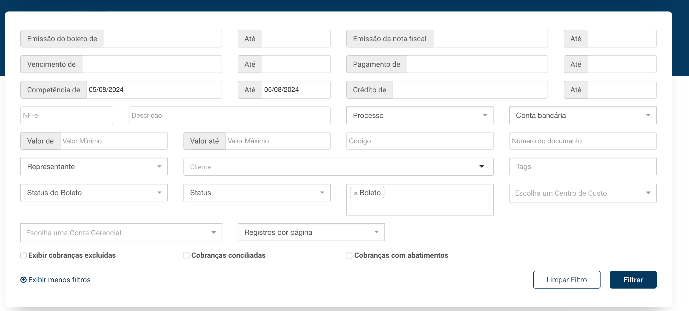The image size is (689, 311).
Task: Click inside the Boleto tag selection box
Action: coord(420,199)
